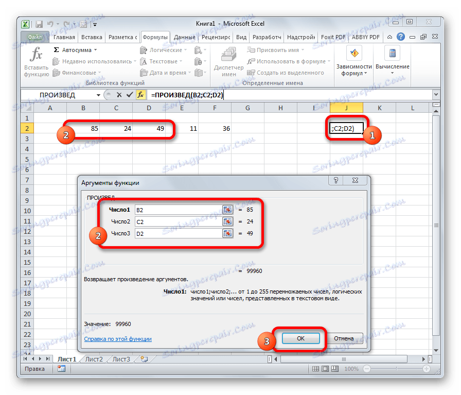Screen dimensions: 461x395
Task: Expand the Зависимости формул dropdown arrow
Action: click(366, 73)
